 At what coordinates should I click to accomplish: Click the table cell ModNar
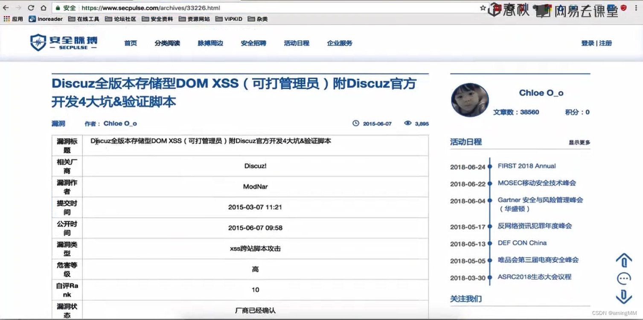point(255,186)
